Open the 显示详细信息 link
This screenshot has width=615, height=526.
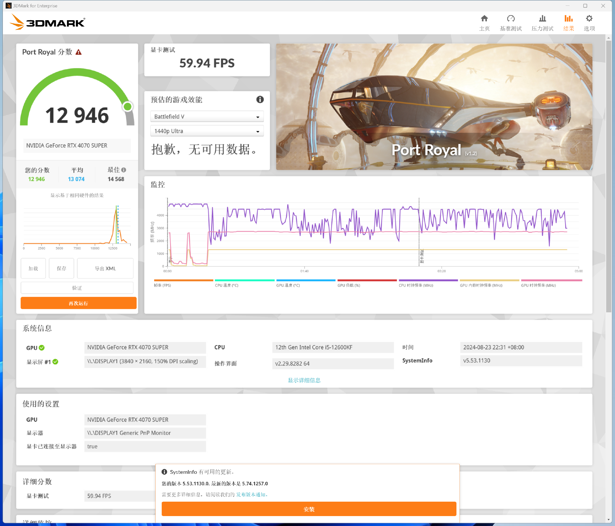pyautogui.click(x=304, y=380)
